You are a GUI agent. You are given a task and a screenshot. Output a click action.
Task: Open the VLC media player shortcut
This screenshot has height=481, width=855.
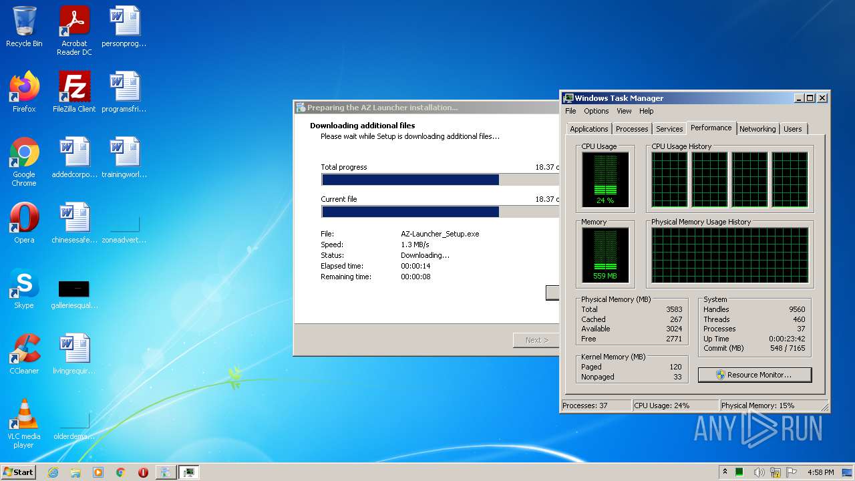[x=24, y=424]
